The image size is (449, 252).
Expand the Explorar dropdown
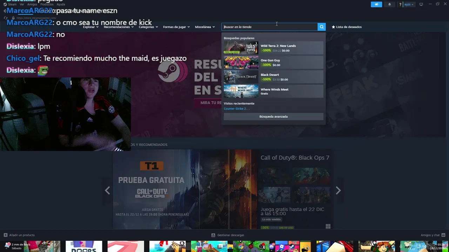click(91, 27)
